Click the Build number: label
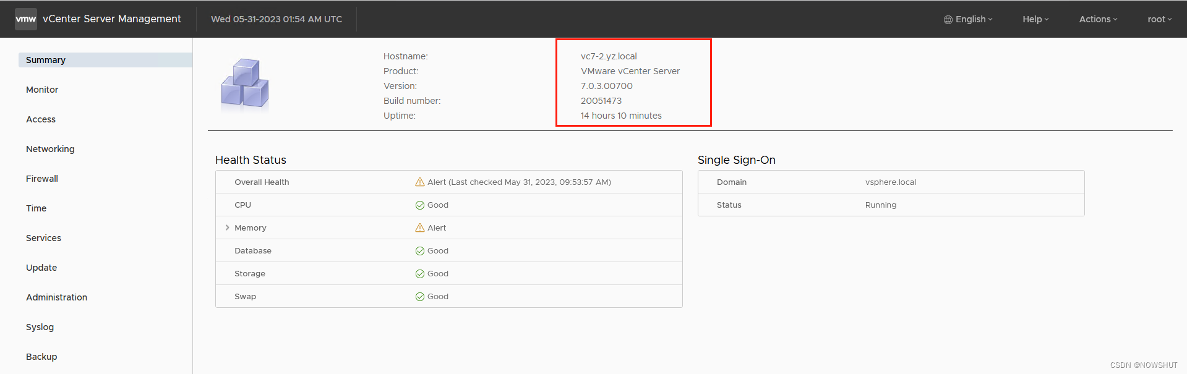 click(412, 101)
